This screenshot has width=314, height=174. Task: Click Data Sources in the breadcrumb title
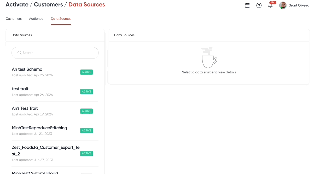[x=87, y=4]
